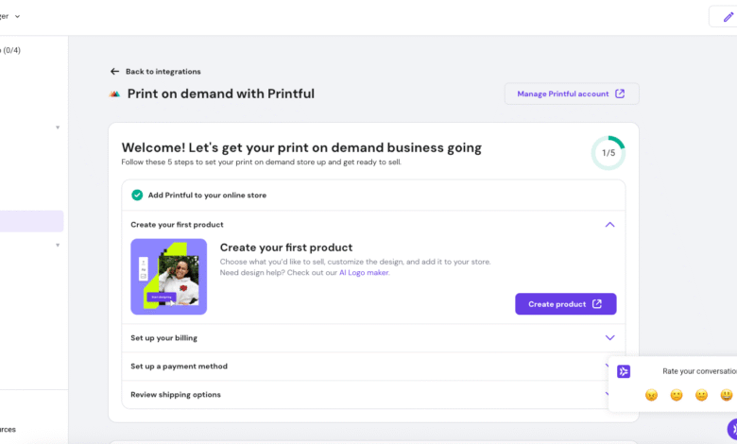Image resolution: width=737 pixels, height=444 pixels.
Task: Select the highlighted item in left sidebar
Action: tap(31, 221)
